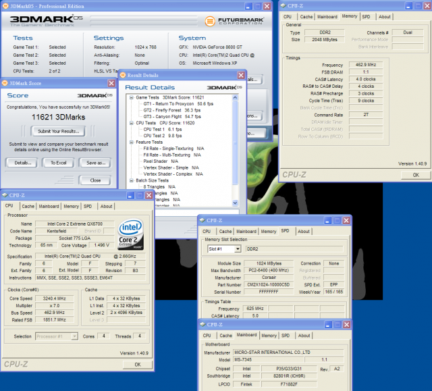This screenshot has width=432, height=391.
Task: Open the Slot #1 memory slot dropdown
Action: point(238,249)
